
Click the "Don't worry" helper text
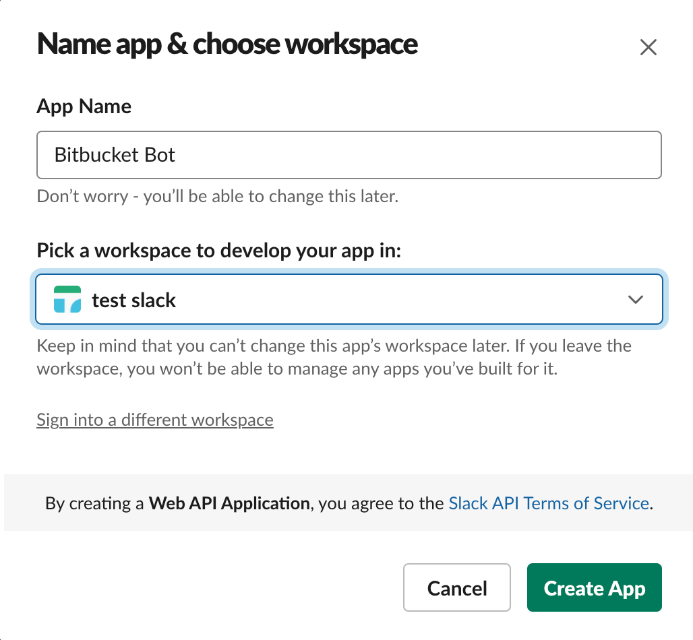218,197
